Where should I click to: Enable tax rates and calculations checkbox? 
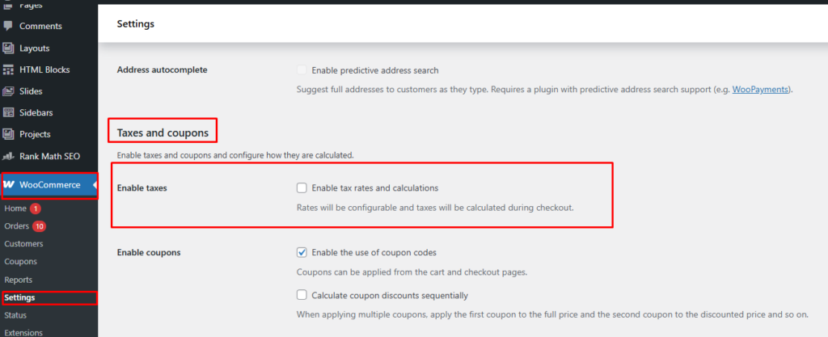302,188
